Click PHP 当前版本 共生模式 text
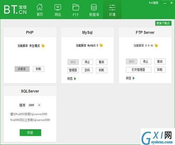This screenshot has height=145, width=175. [29, 46]
